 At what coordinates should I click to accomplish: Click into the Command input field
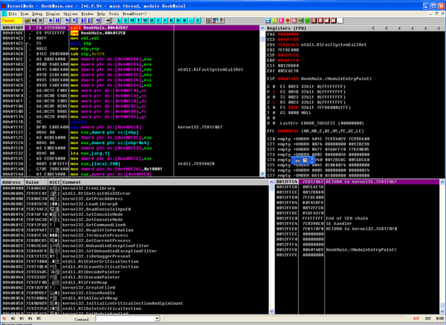click(125, 318)
